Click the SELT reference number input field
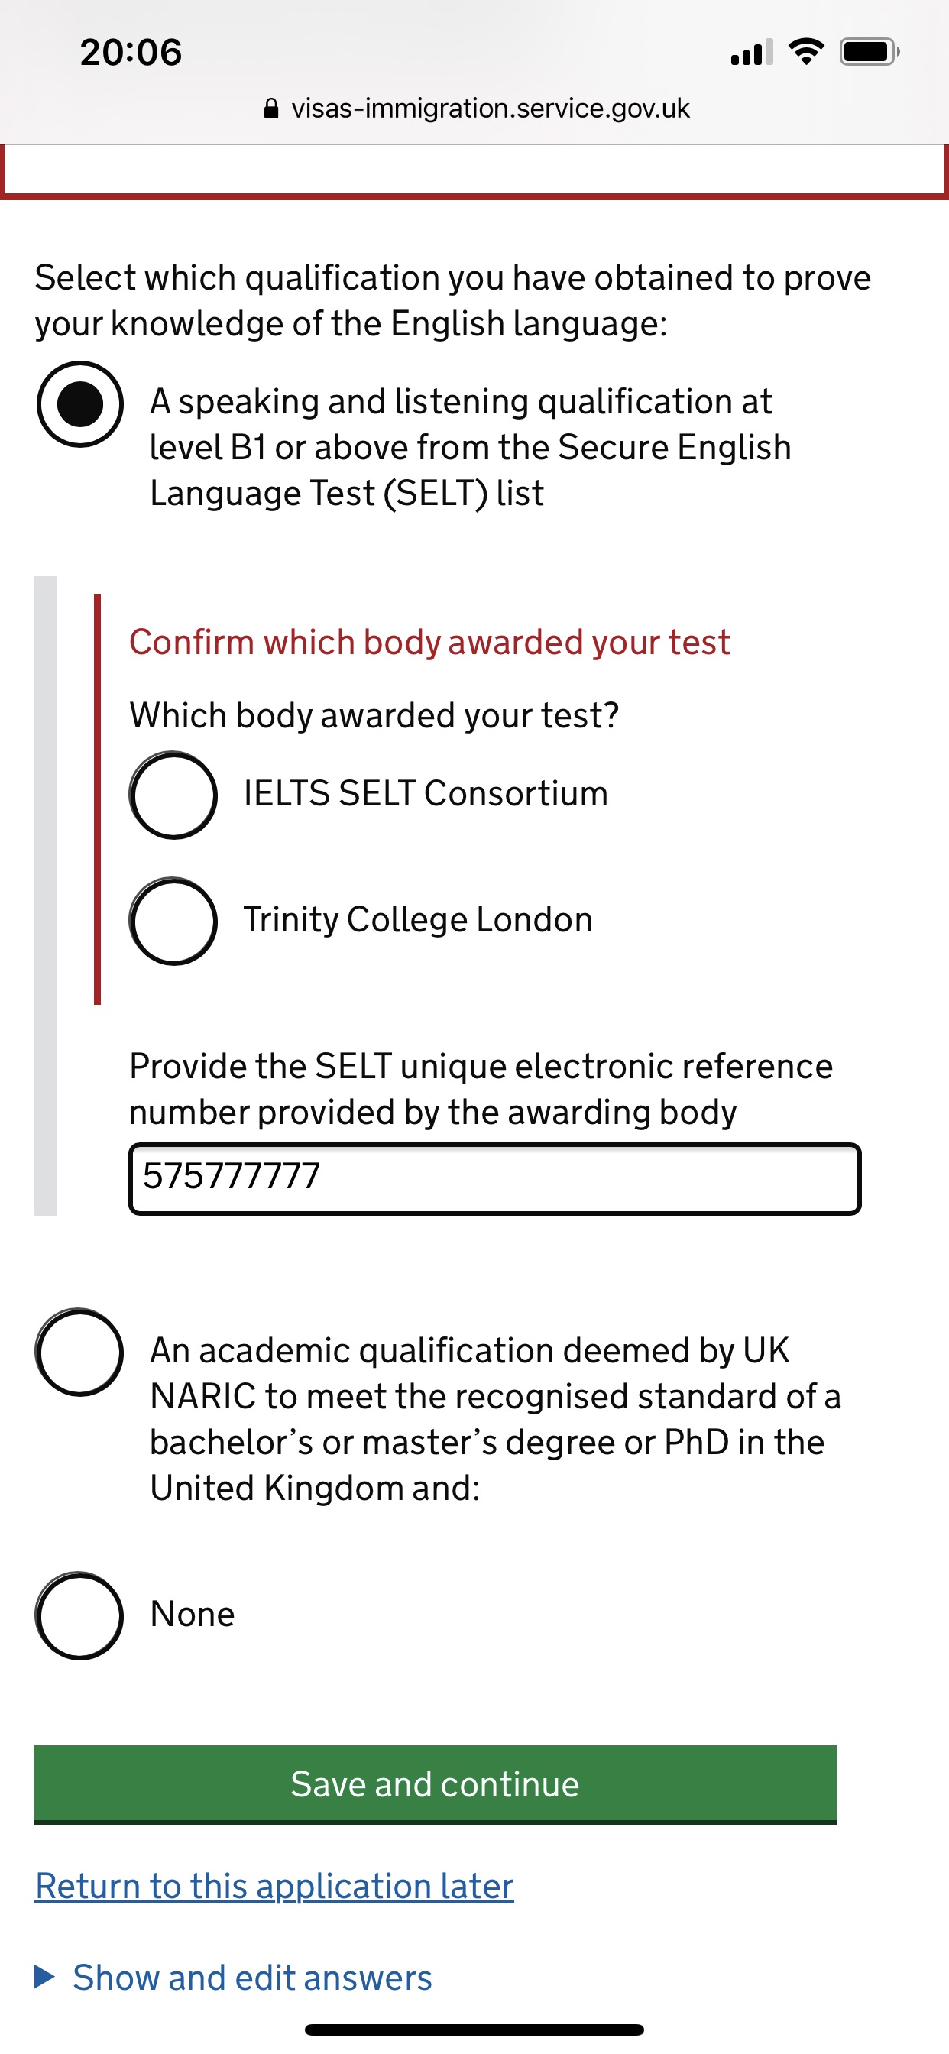Screen dimensions: 949x2054 494,1178
